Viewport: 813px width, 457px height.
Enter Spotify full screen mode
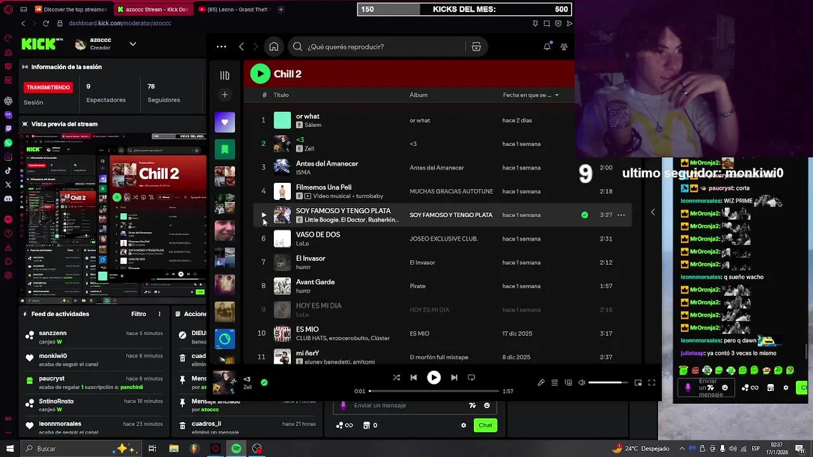652,383
